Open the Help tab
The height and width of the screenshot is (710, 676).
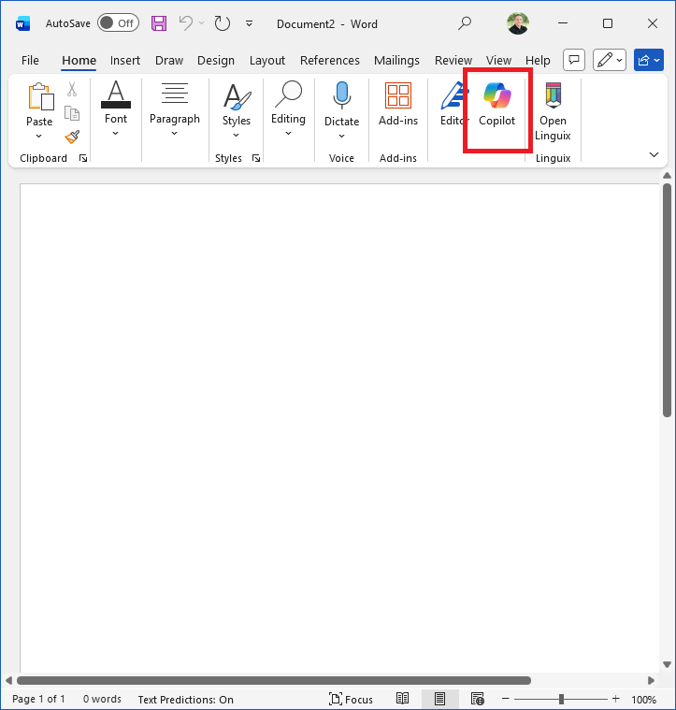(x=538, y=60)
